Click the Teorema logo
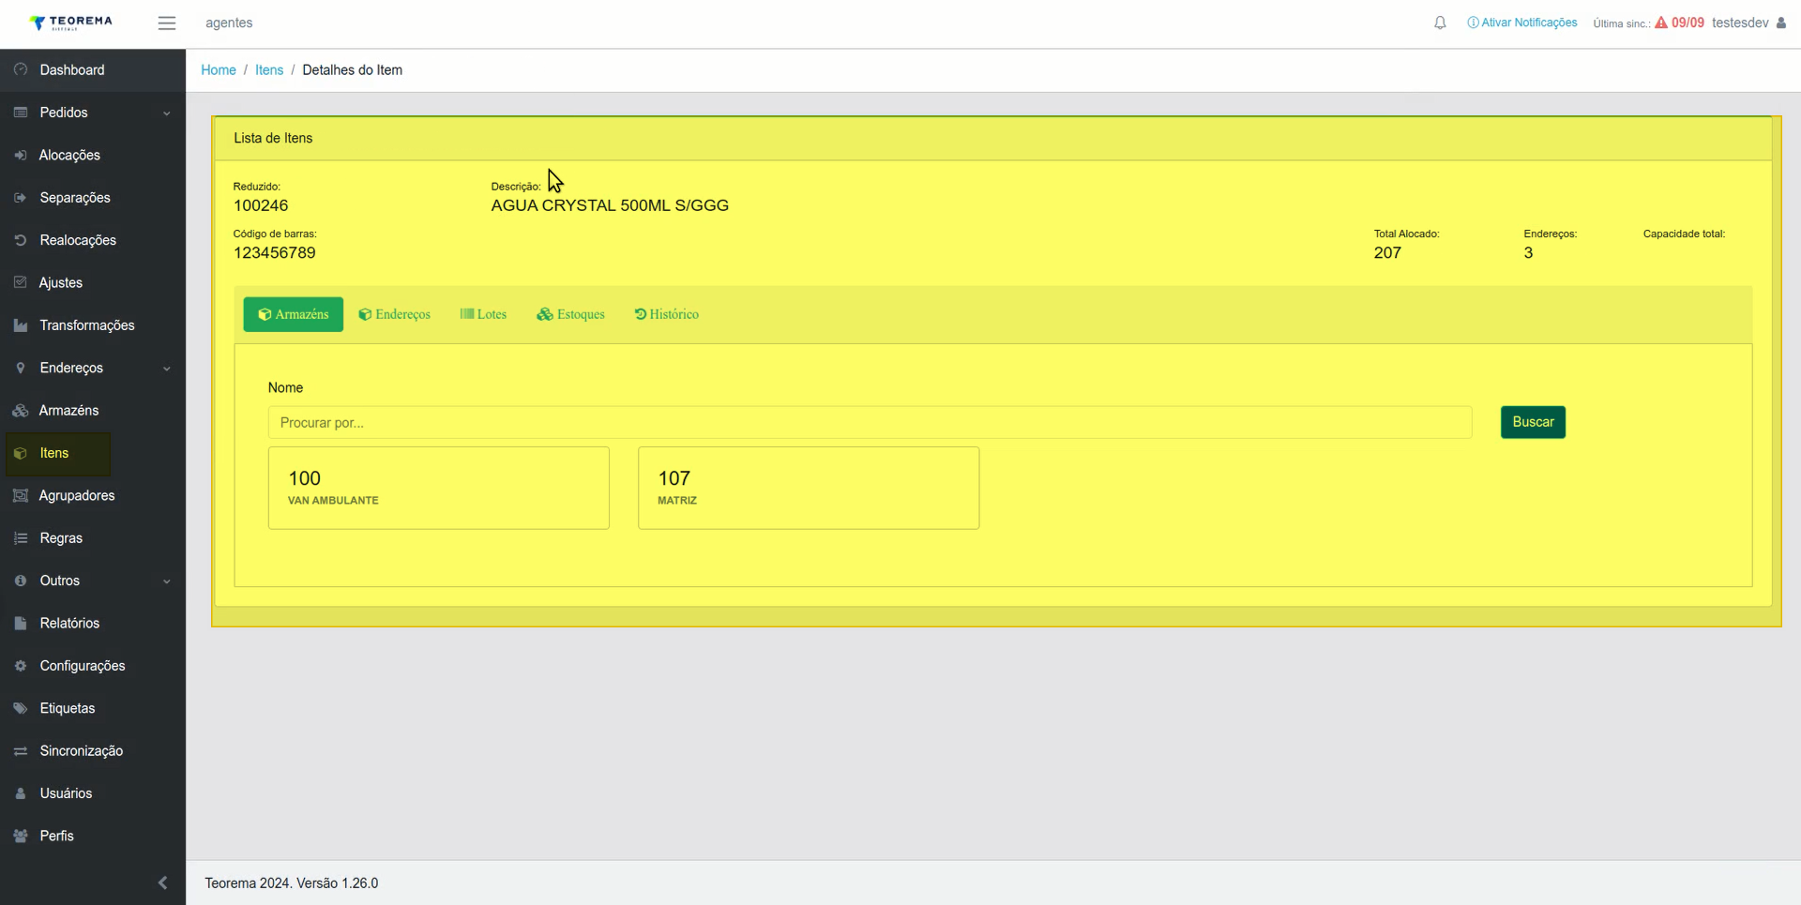Screen dimensions: 1801x905 (x=70, y=23)
